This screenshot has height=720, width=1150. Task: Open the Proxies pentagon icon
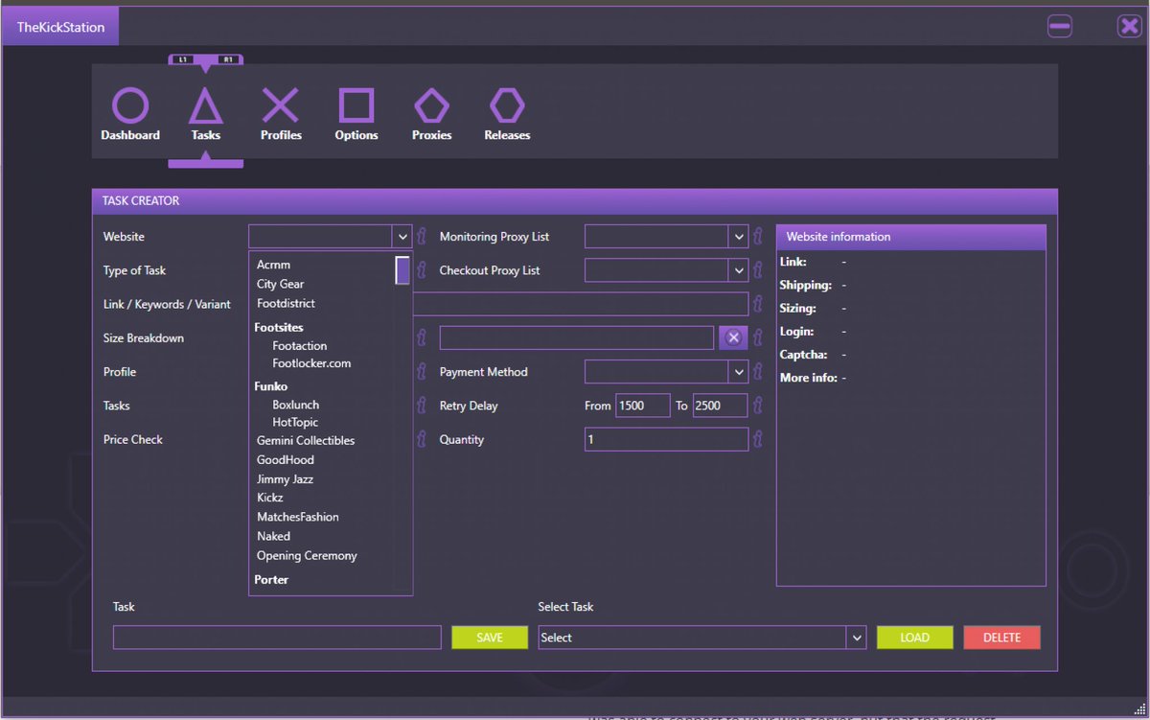point(431,106)
